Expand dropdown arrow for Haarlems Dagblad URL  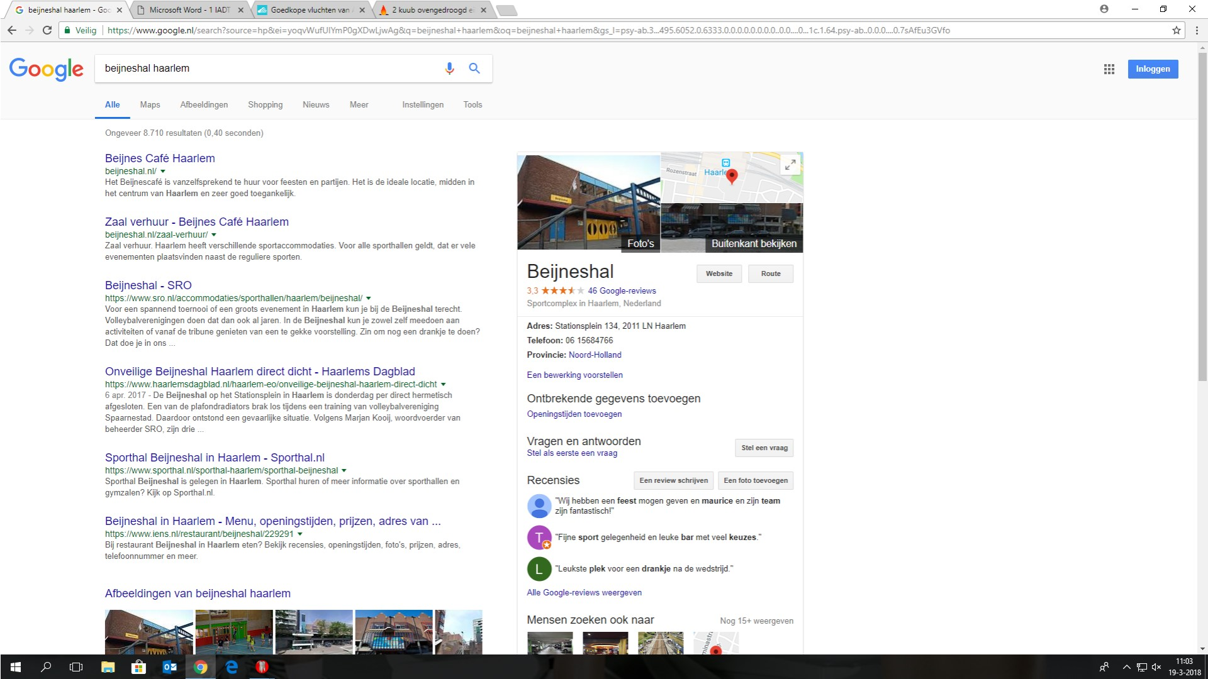(x=443, y=384)
